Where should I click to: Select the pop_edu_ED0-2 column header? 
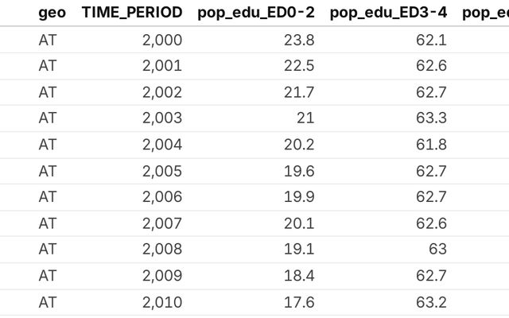[255, 13]
